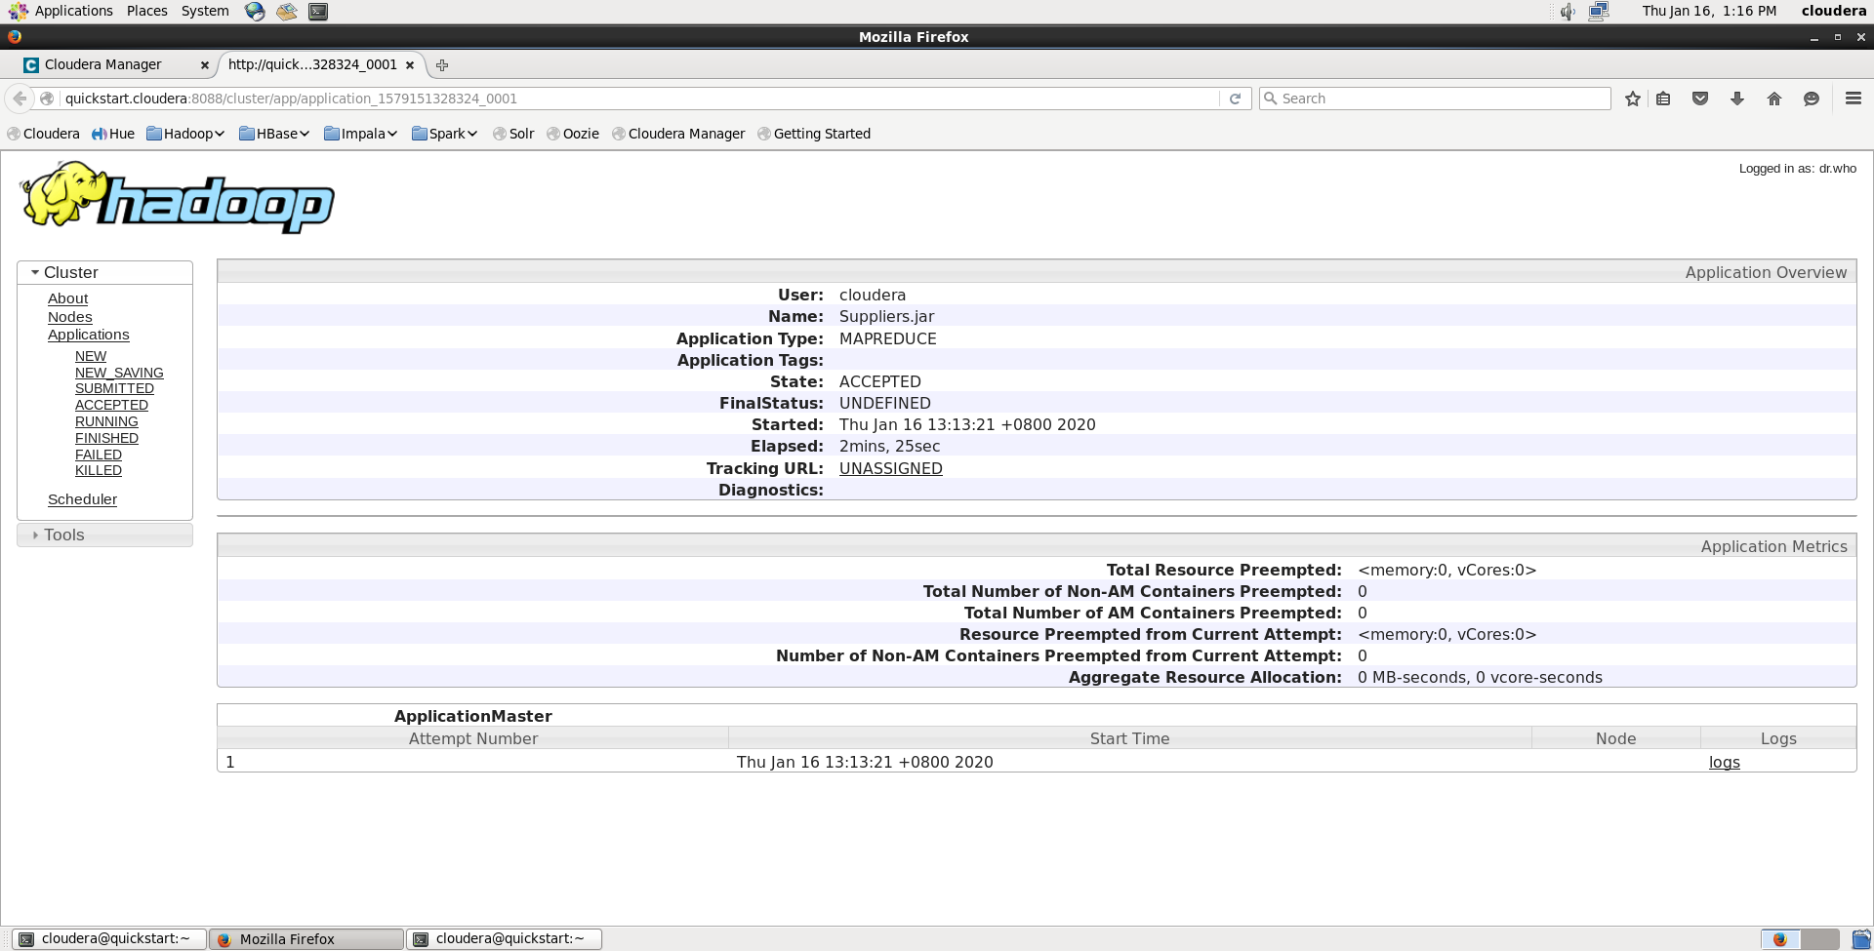Open the trash icon in bottom panel
This screenshot has height=951, width=1874.
(x=1861, y=939)
